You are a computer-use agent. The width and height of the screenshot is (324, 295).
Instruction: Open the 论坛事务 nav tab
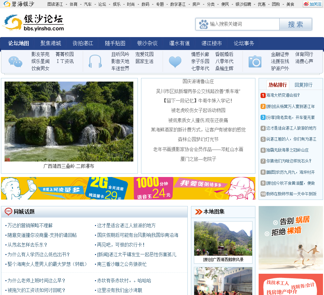[x=244, y=43]
